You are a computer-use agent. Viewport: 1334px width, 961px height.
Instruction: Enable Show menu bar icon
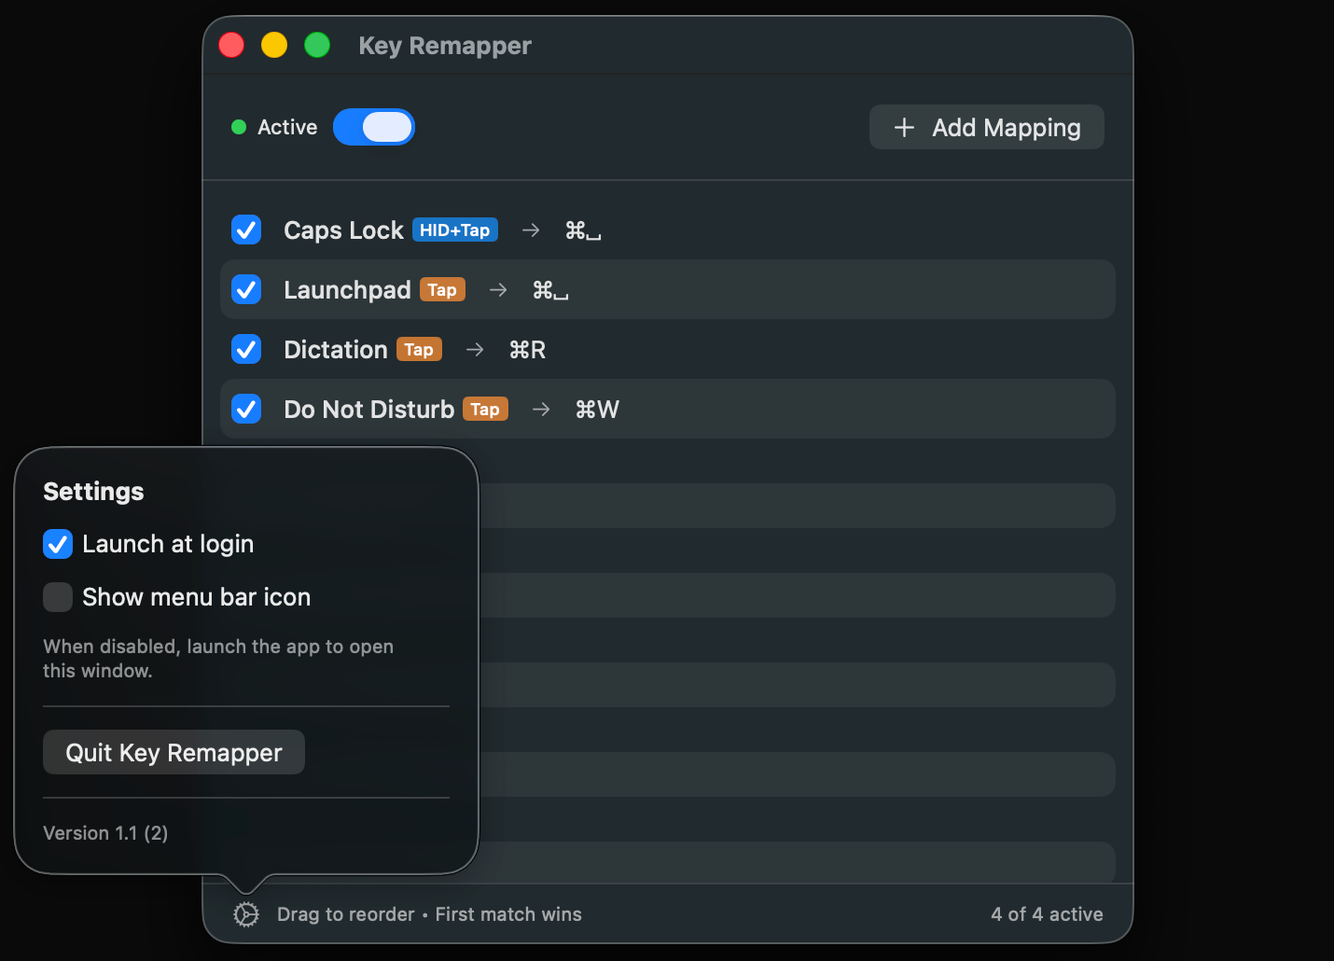[x=57, y=597]
